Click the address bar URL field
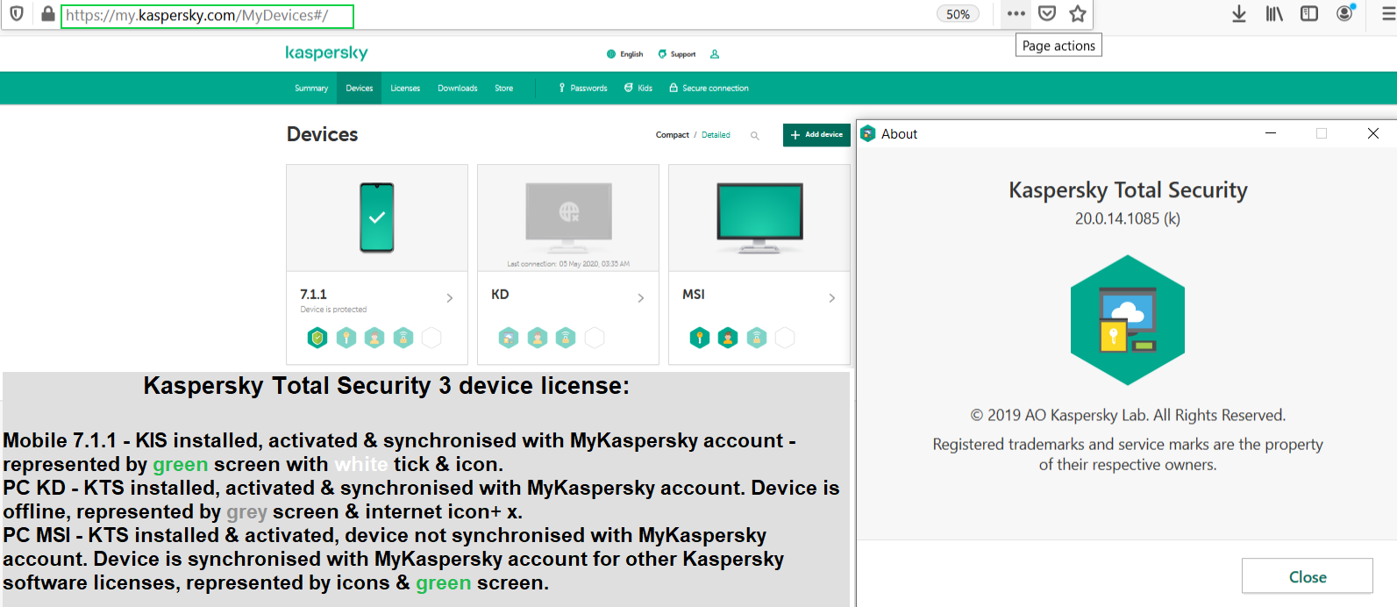Viewport: 1397px width, 607px height. click(x=207, y=16)
